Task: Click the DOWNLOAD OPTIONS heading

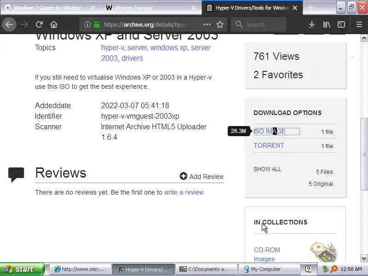Action: 287,113
